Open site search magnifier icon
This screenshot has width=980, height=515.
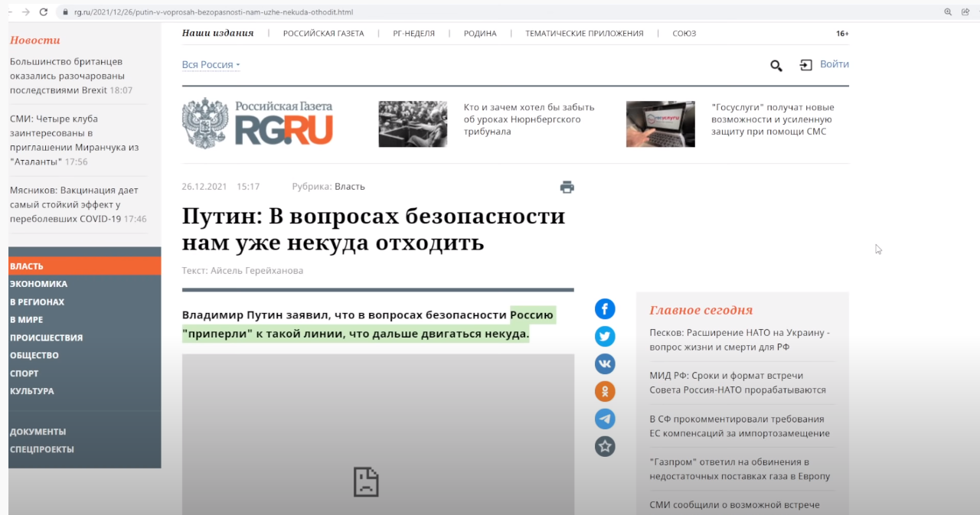(776, 66)
